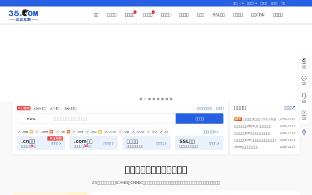Toggle the .net suffix checkbox
This screenshot has height=195, width=312.
(74, 132)
